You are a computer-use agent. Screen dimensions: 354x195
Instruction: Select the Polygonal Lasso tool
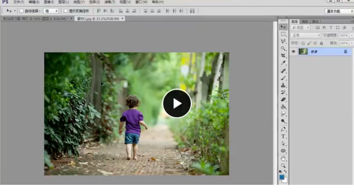(283, 41)
